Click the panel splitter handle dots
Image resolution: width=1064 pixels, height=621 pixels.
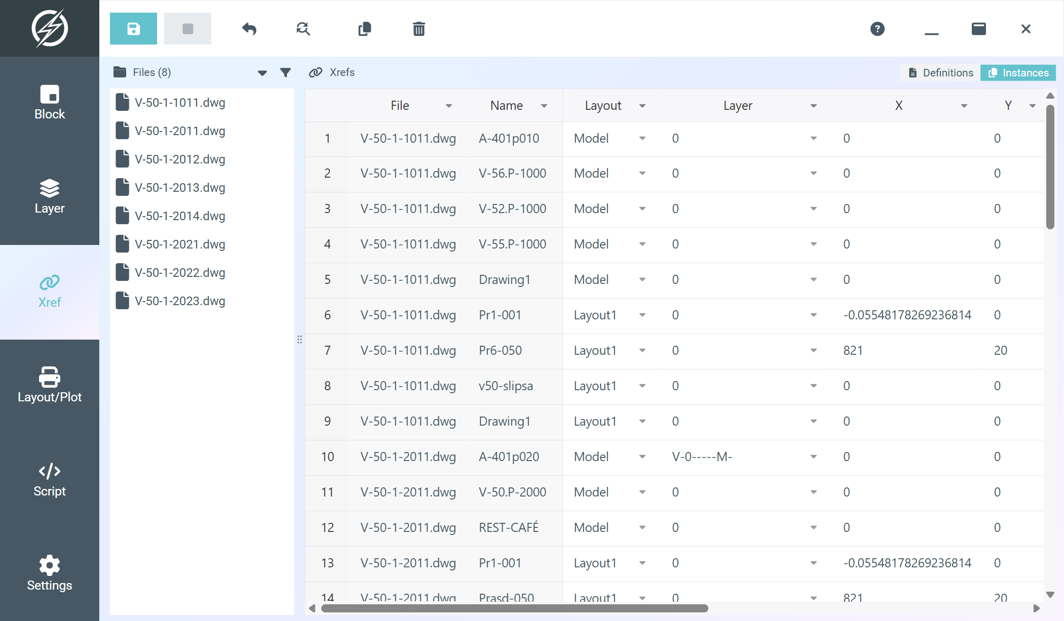point(299,339)
